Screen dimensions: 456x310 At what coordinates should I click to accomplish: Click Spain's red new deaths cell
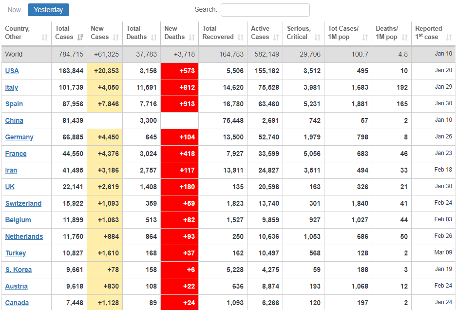180,104
